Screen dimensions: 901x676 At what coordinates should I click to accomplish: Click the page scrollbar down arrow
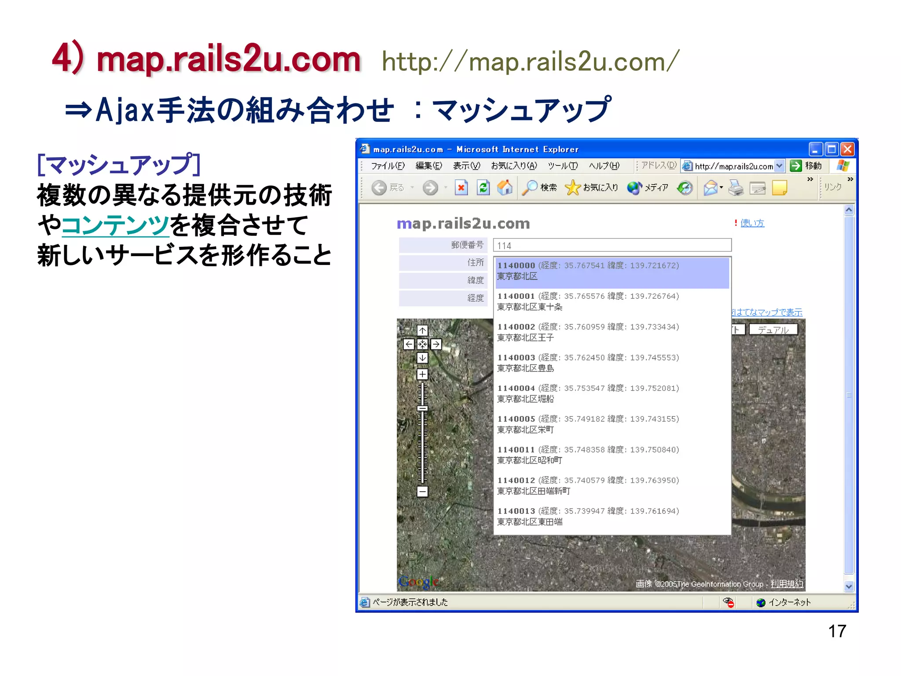pyautogui.click(x=849, y=586)
